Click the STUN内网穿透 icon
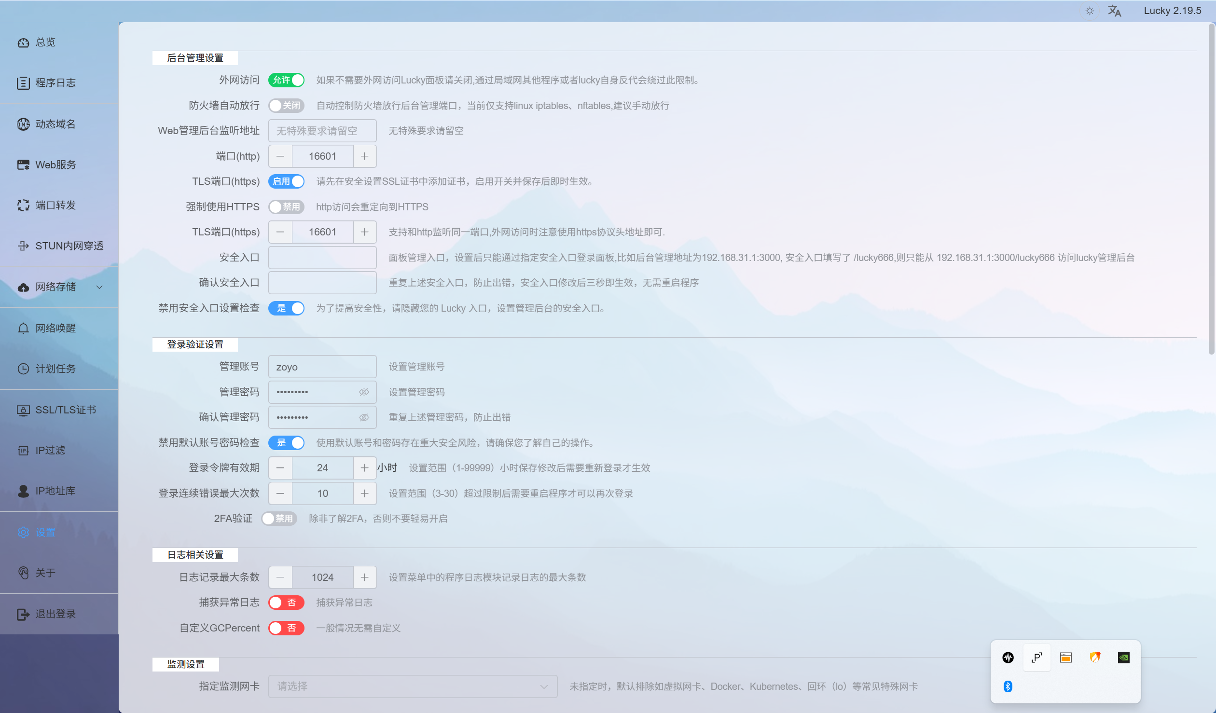1216x713 pixels. tap(23, 246)
